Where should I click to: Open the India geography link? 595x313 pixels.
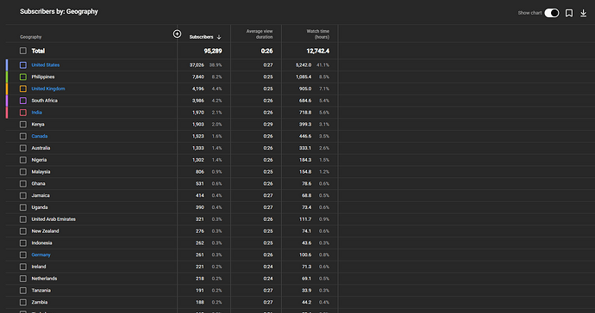[x=37, y=113]
